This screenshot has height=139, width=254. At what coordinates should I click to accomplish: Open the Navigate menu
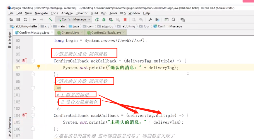[41, 13]
